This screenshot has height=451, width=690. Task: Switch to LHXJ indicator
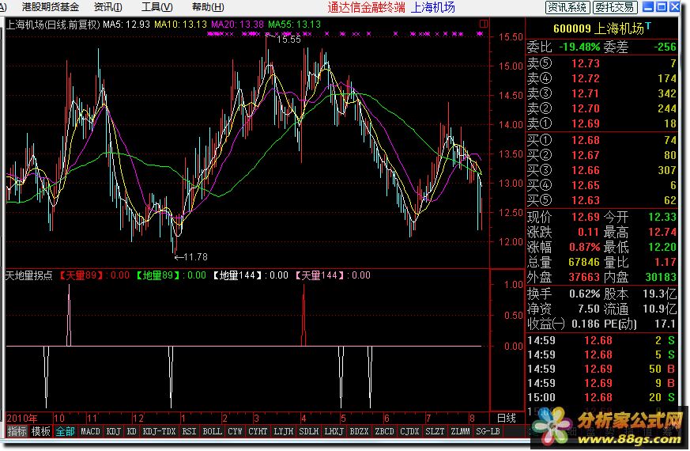click(334, 431)
